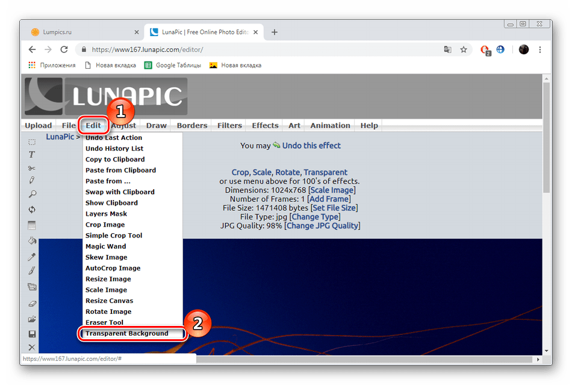Choose Transparent Background from Edit menu
572x385 pixels.
(127, 333)
